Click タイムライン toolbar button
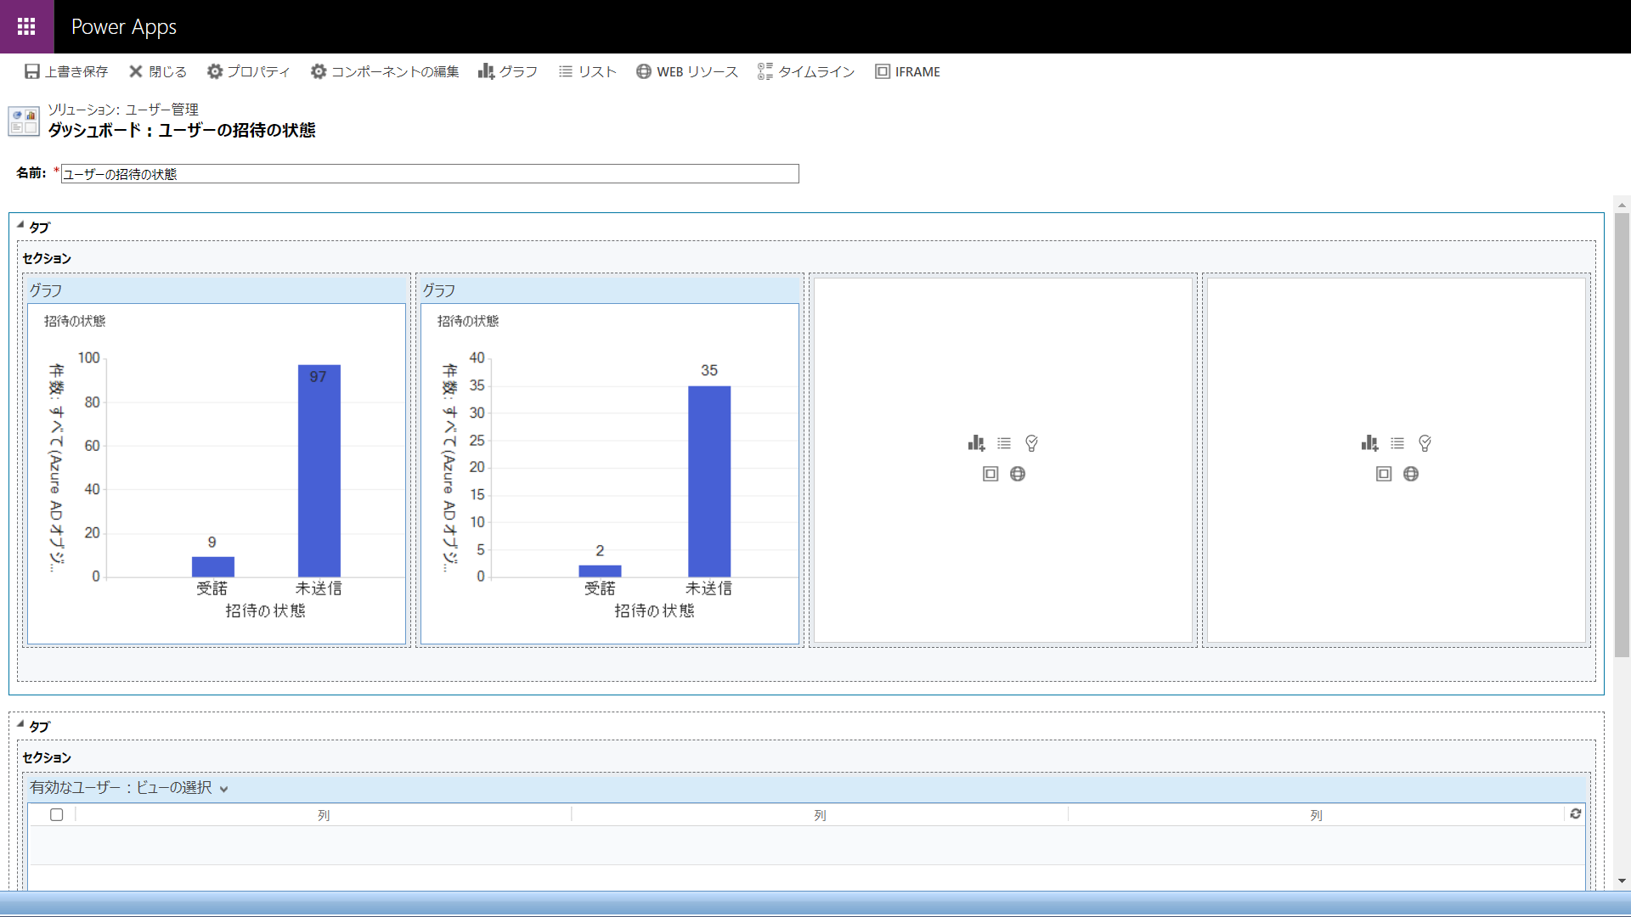The height and width of the screenshot is (917, 1631). pos(806,71)
